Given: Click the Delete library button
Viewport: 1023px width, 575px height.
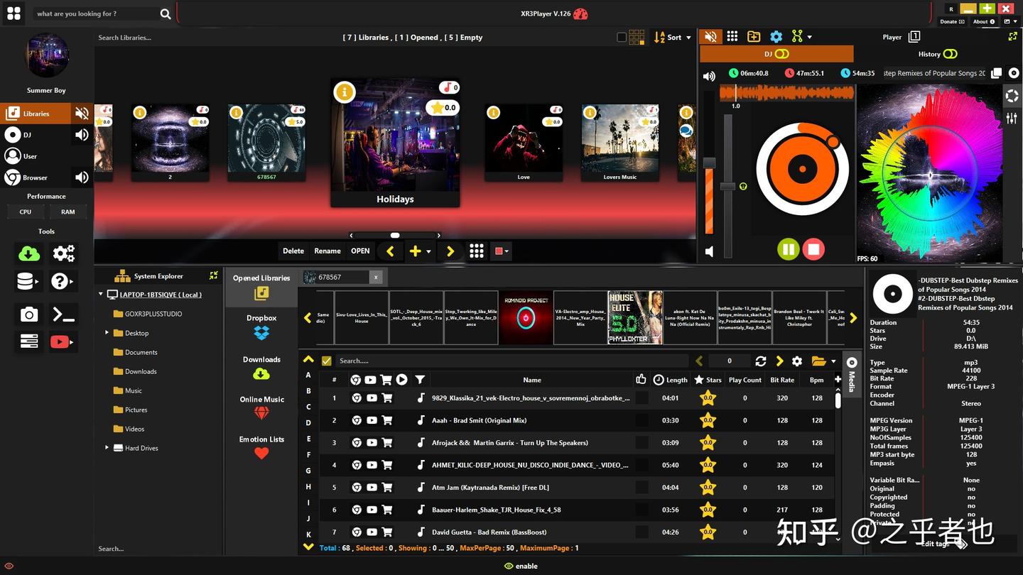Looking at the screenshot, I should [293, 251].
